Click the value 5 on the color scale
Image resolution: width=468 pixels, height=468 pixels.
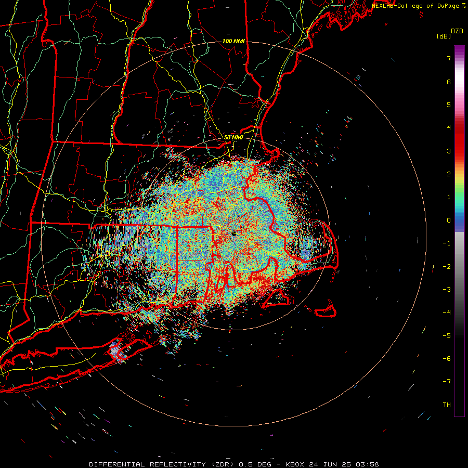click(449, 105)
